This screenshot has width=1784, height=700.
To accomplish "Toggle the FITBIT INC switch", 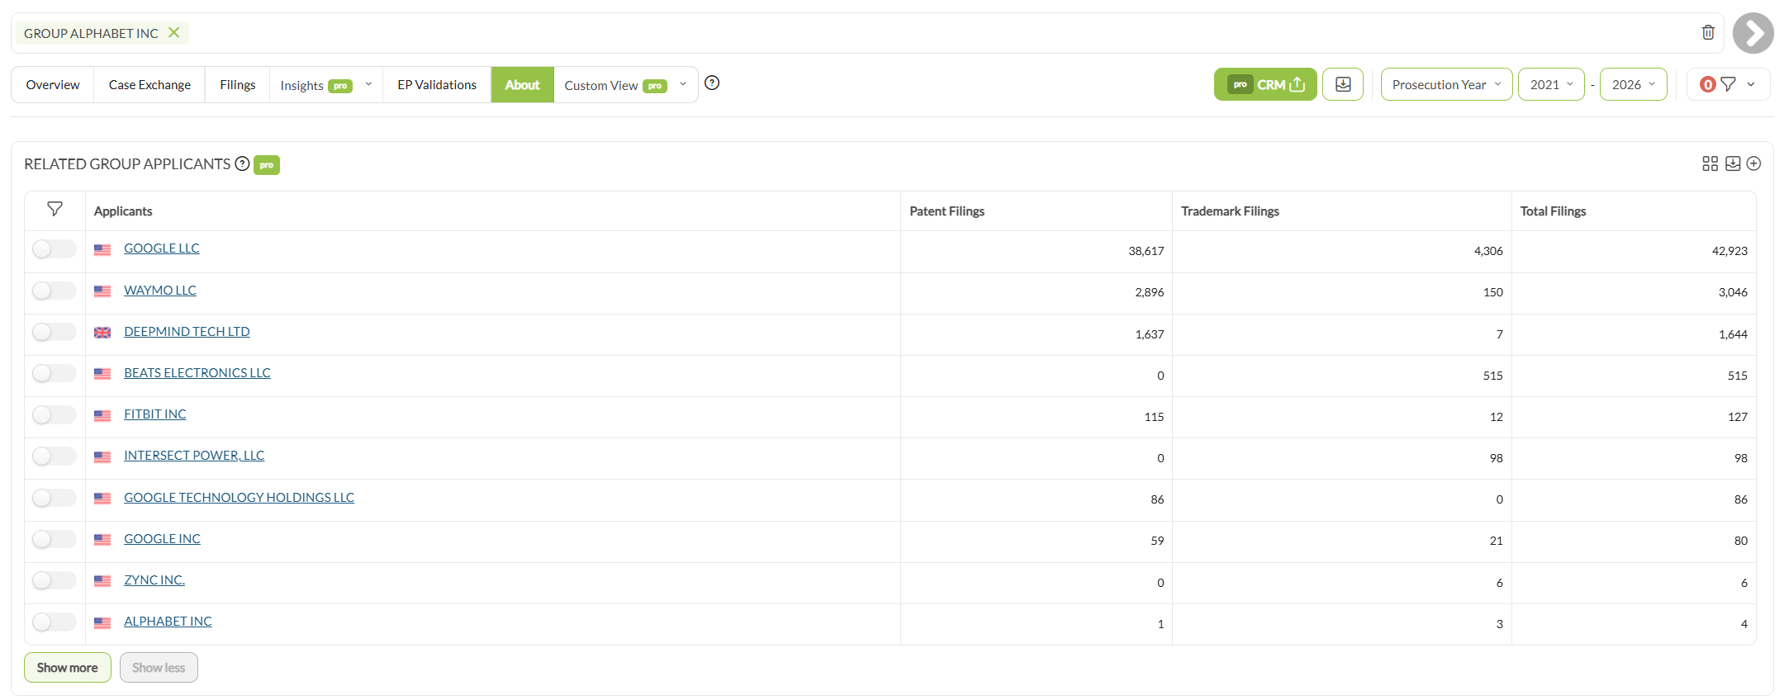I will pos(55,414).
